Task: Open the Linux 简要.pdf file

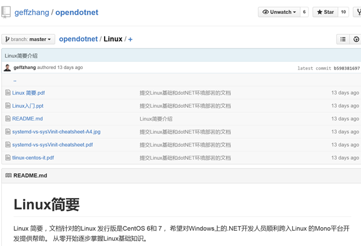Action: coord(28,93)
